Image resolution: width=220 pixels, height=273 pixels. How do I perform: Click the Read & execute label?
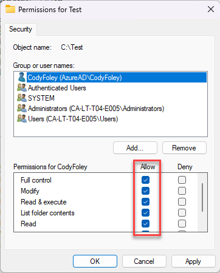point(44,202)
